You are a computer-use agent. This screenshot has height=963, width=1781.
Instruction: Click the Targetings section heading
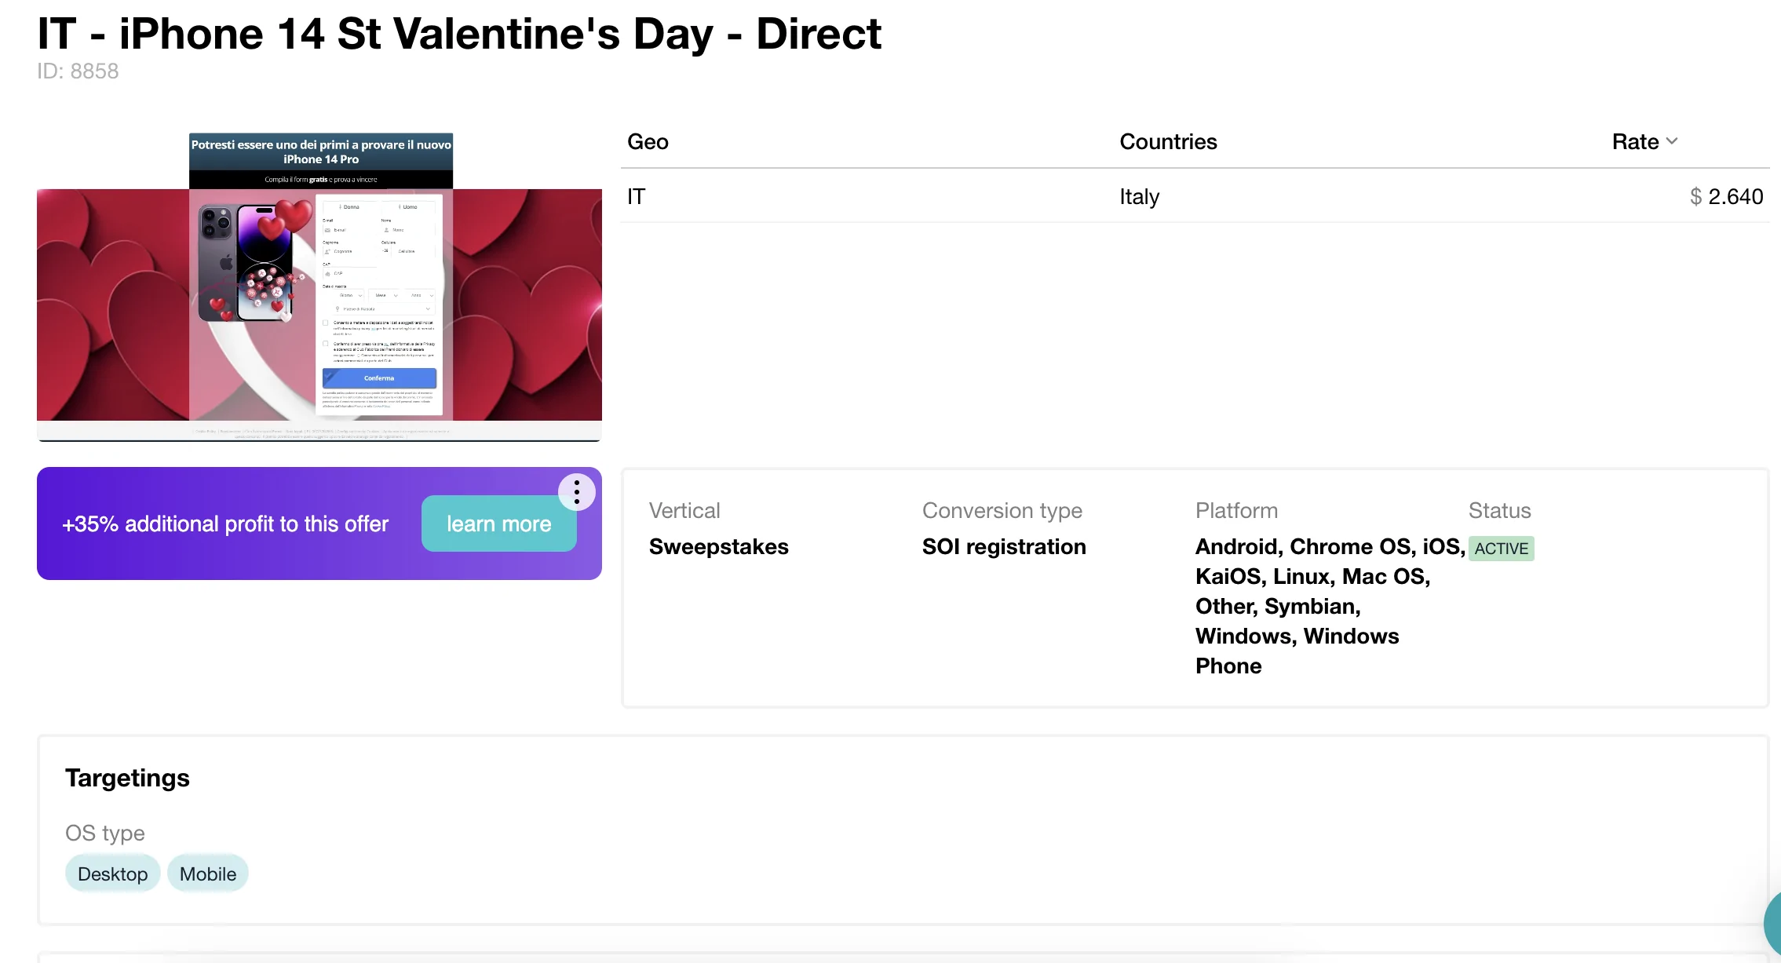[127, 778]
